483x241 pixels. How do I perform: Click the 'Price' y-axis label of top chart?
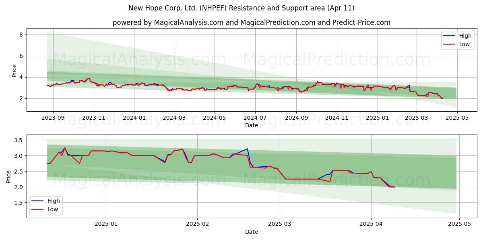point(14,71)
